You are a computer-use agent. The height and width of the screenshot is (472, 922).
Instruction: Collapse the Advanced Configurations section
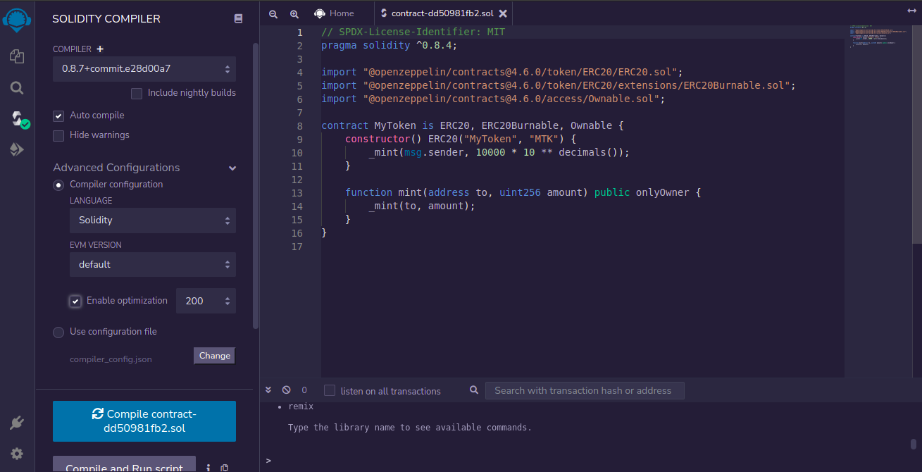pos(232,168)
